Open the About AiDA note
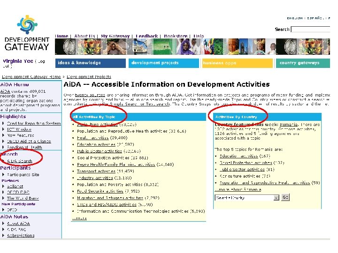The width and height of the screenshot is (338, 253). point(18,223)
